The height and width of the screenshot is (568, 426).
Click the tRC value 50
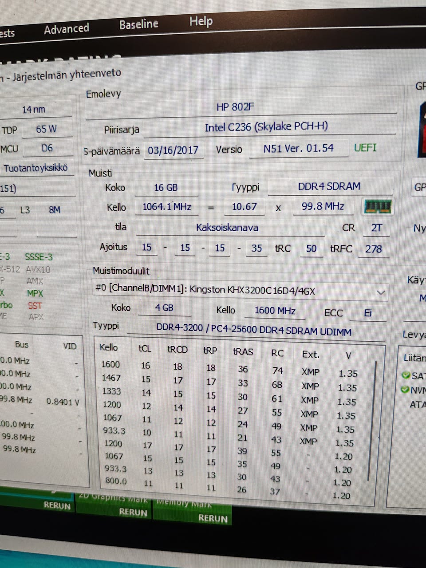(311, 248)
